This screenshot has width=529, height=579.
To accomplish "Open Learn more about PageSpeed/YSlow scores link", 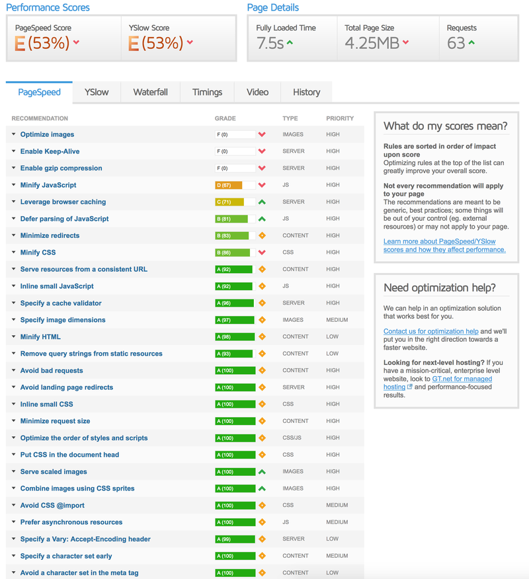I will click(x=444, y=246).
